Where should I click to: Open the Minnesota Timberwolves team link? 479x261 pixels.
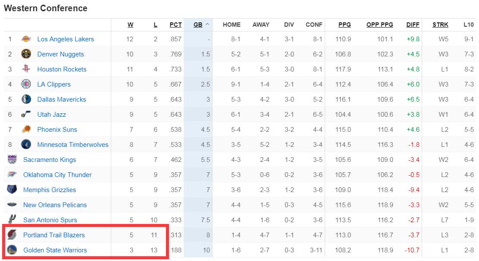(73, 144)
